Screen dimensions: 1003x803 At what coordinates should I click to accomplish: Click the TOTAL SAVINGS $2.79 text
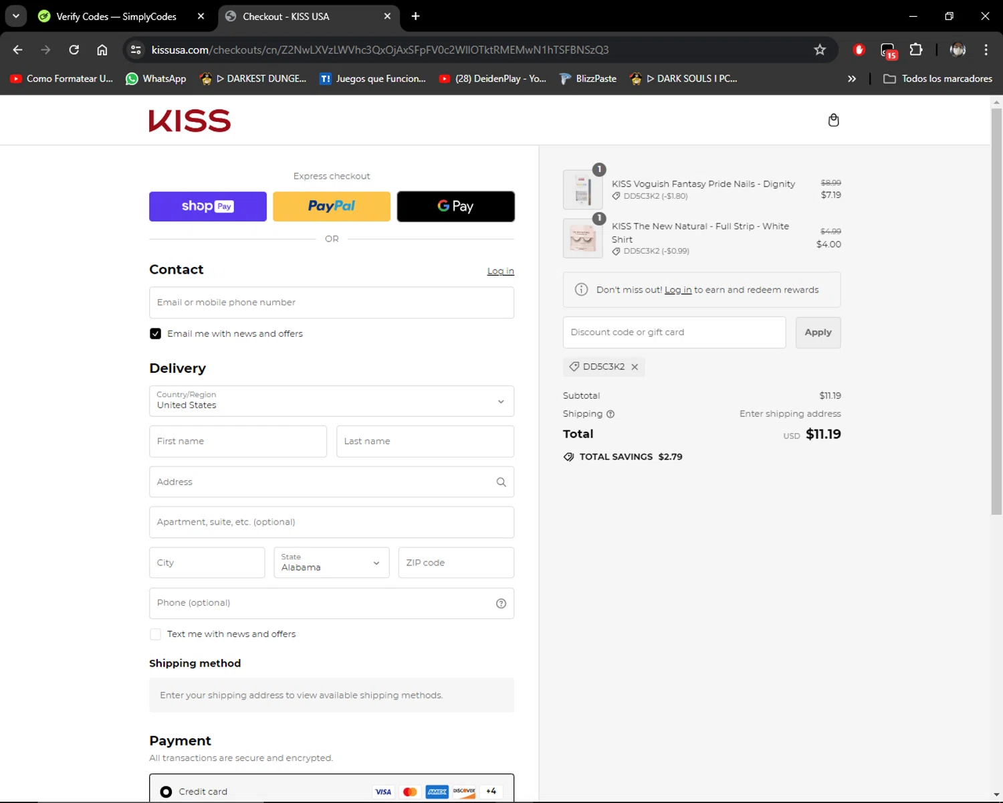631,457
